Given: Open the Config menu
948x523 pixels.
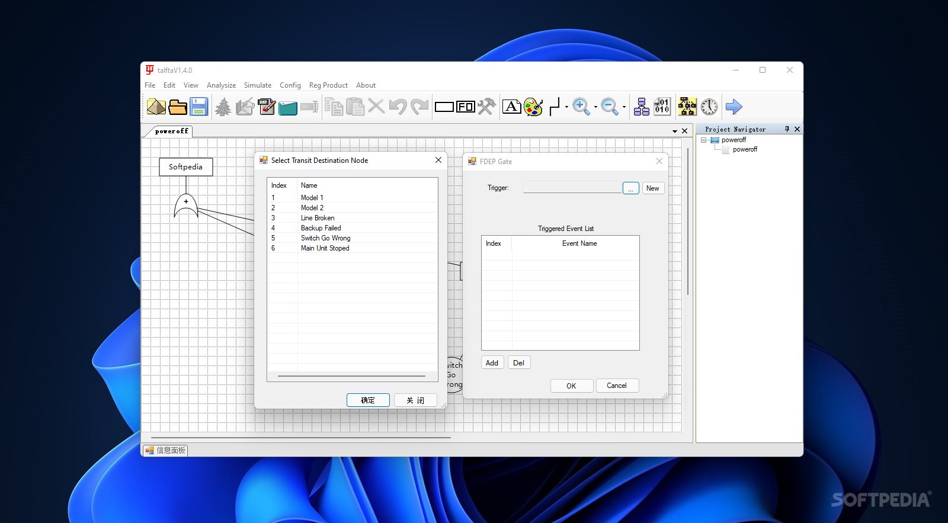Looking at the screenshot, I should (x=290, y=85).
